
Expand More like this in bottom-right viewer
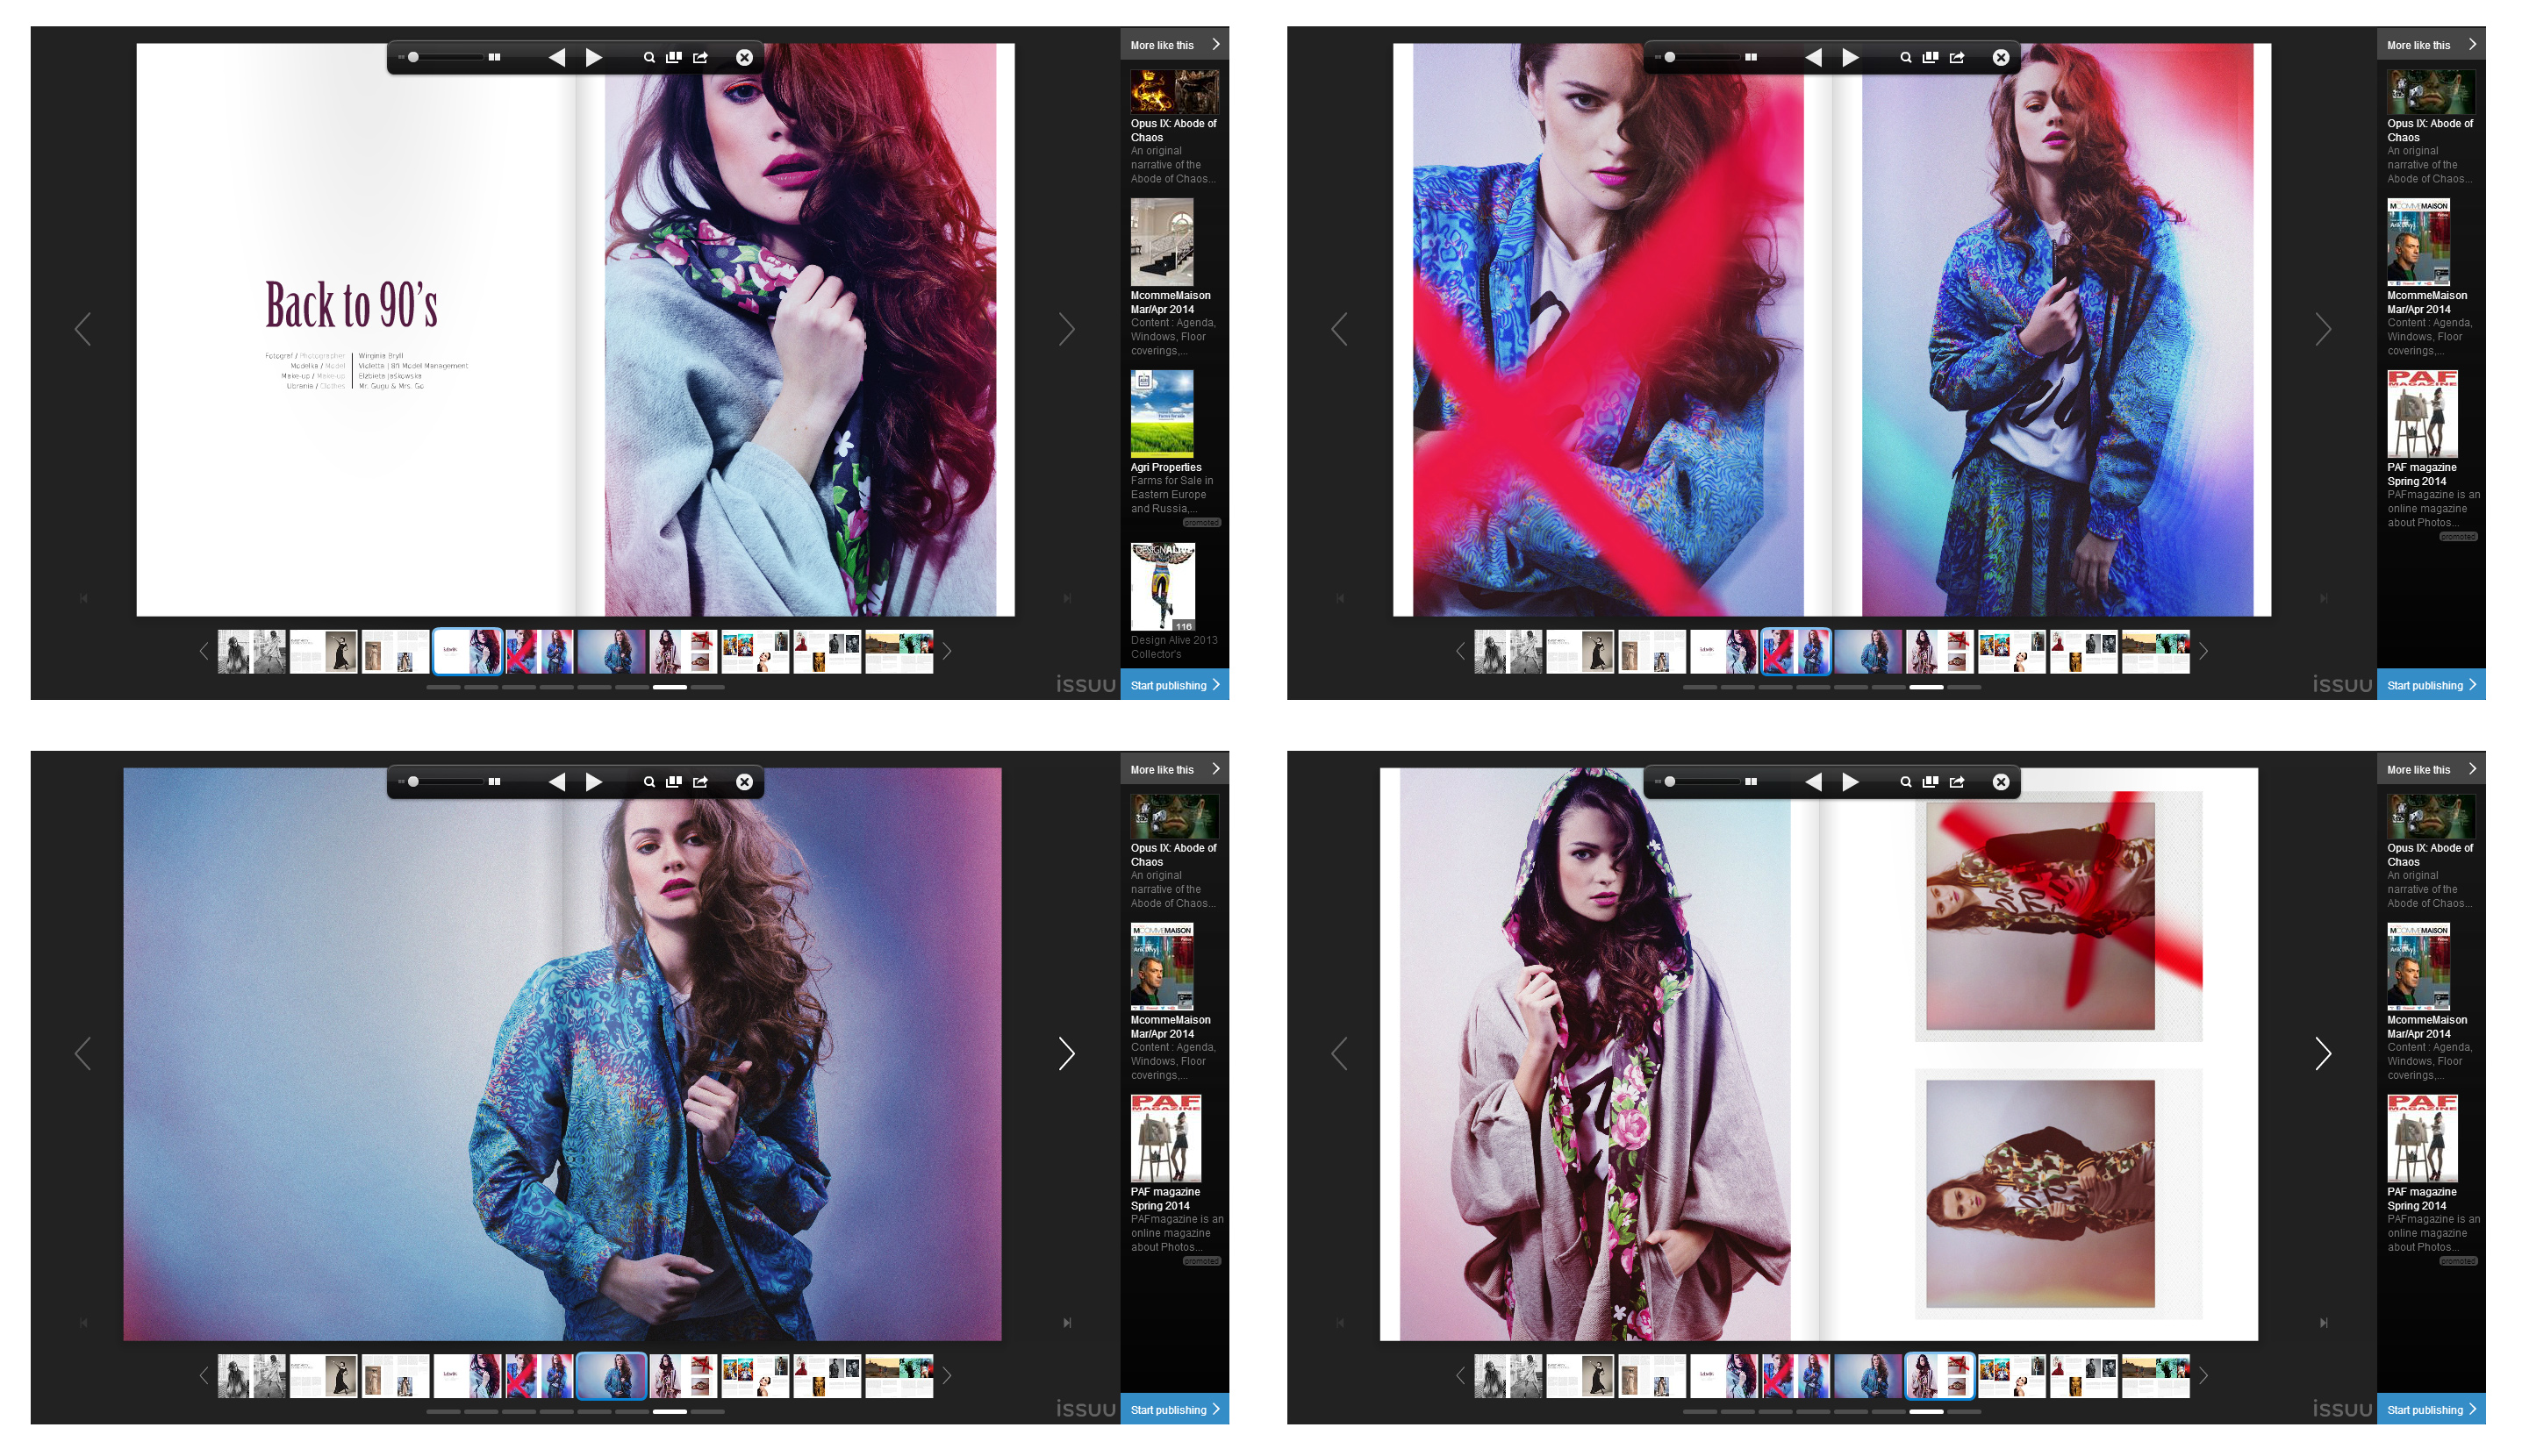click(2431, 769)
